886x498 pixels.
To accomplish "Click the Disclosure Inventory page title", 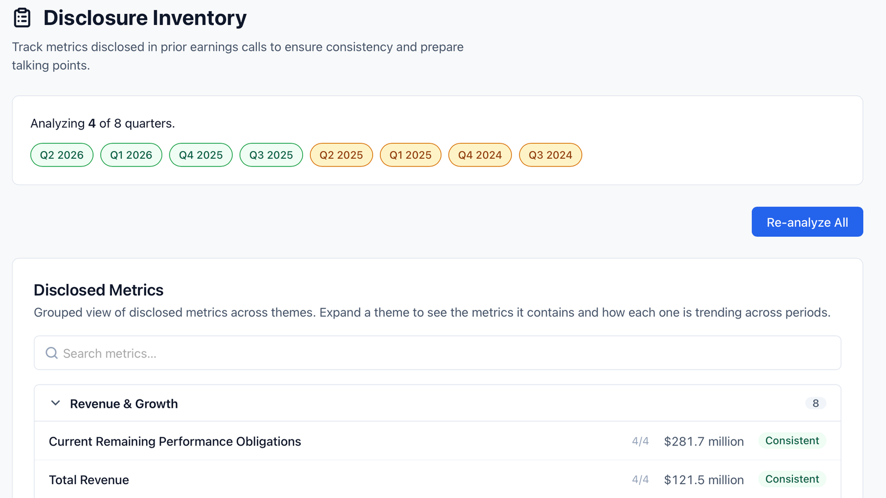I will (145, 18).
